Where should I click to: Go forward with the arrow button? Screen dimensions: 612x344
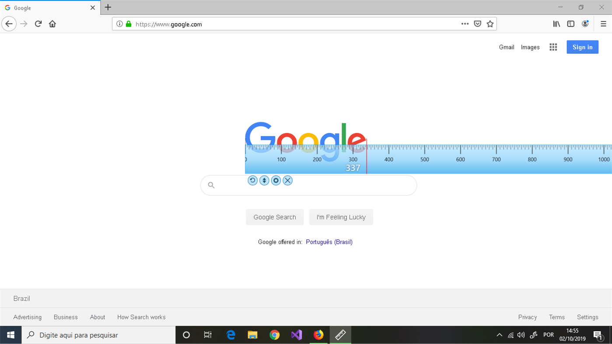click(24, 24)
